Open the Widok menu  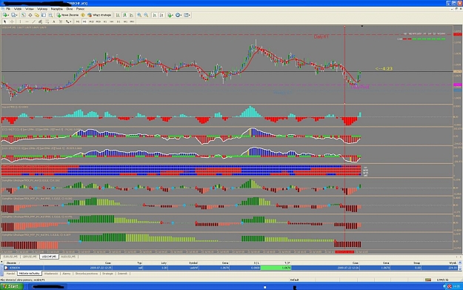point(18,9)
